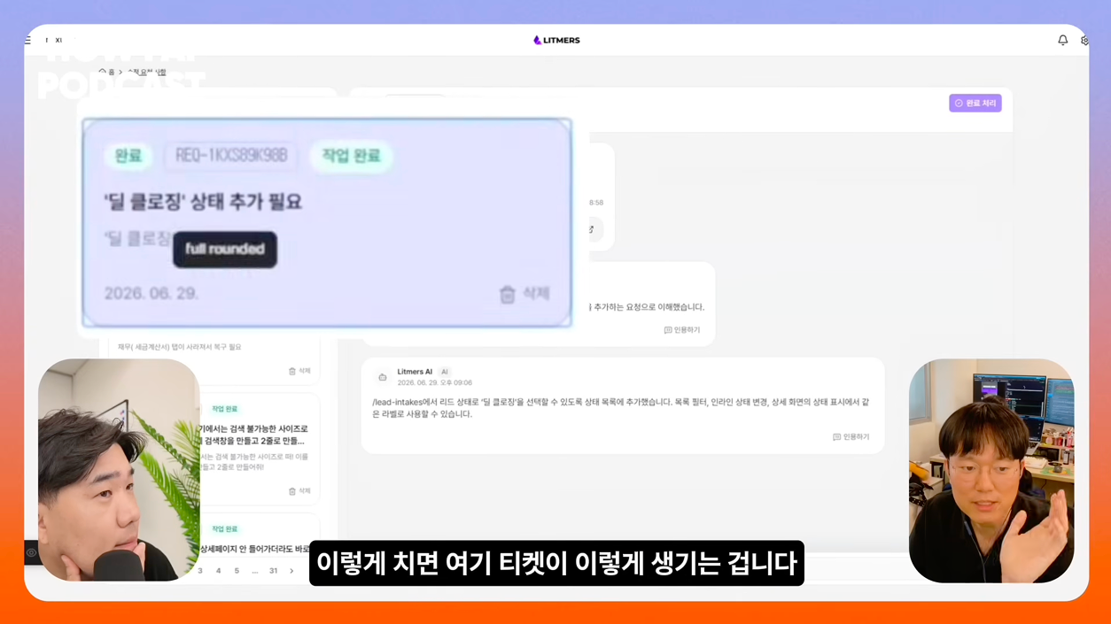1111x624 pixels.
Task: Jump to last page 31
Action: (x=273, y=571)
